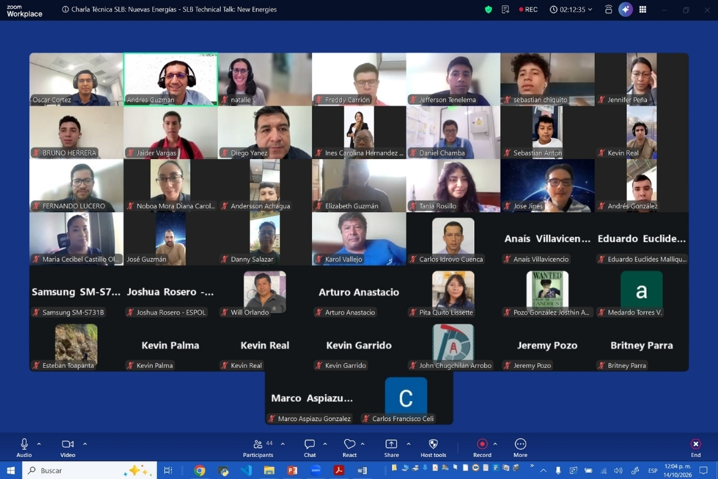Open the meeting timer 02:12:35 dropdown
The image size is (718, 479).
(x=571, y=9)
